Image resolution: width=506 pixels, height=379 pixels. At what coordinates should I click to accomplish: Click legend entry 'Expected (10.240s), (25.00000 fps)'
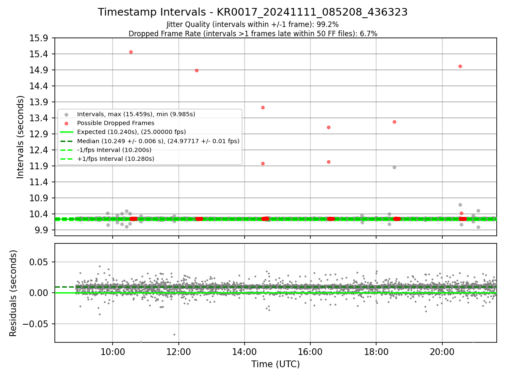(132, 132)
